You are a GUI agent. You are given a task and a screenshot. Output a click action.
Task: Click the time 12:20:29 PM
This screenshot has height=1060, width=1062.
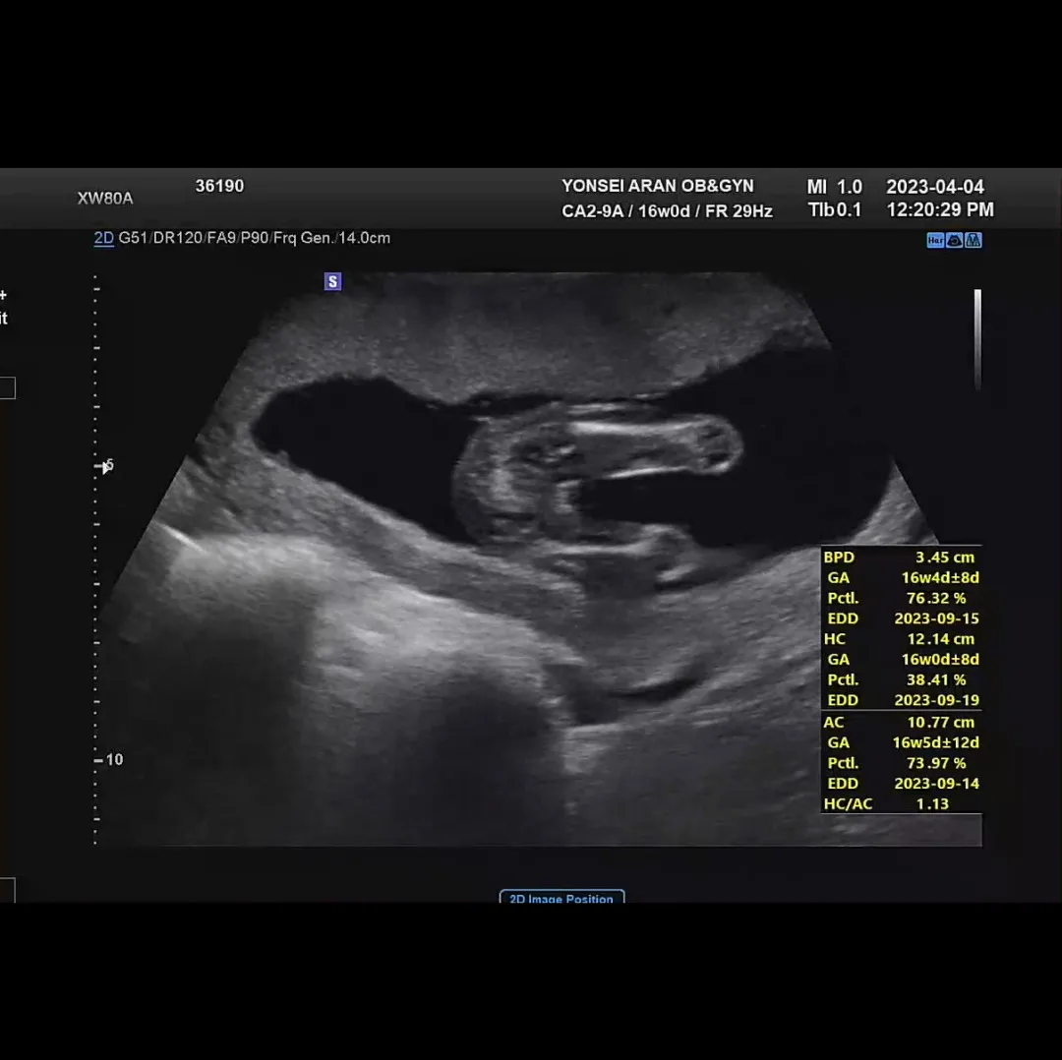click(940, 210)
